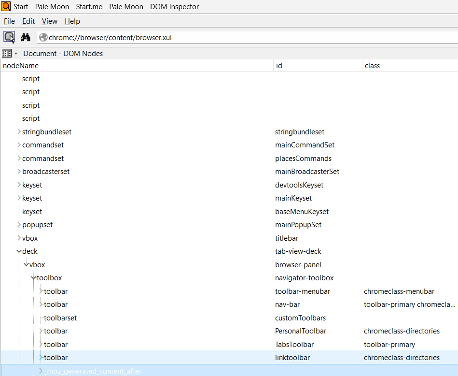The width and height of the screenshot is (458, 376).
Task: Open the Help menu
Action: coord(72,21)
